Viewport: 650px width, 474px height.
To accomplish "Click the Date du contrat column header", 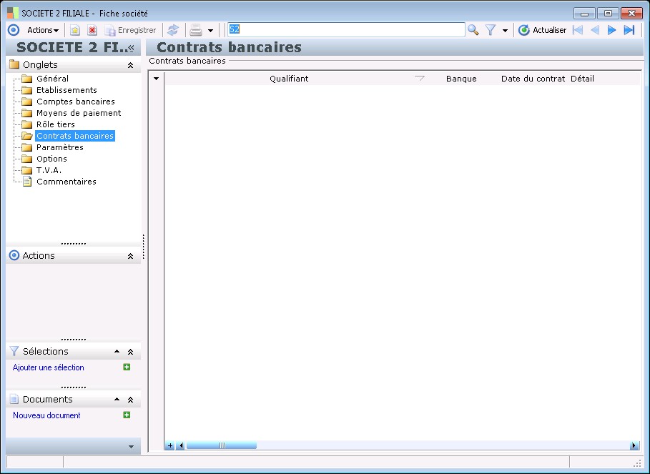I will coord(533,79).
